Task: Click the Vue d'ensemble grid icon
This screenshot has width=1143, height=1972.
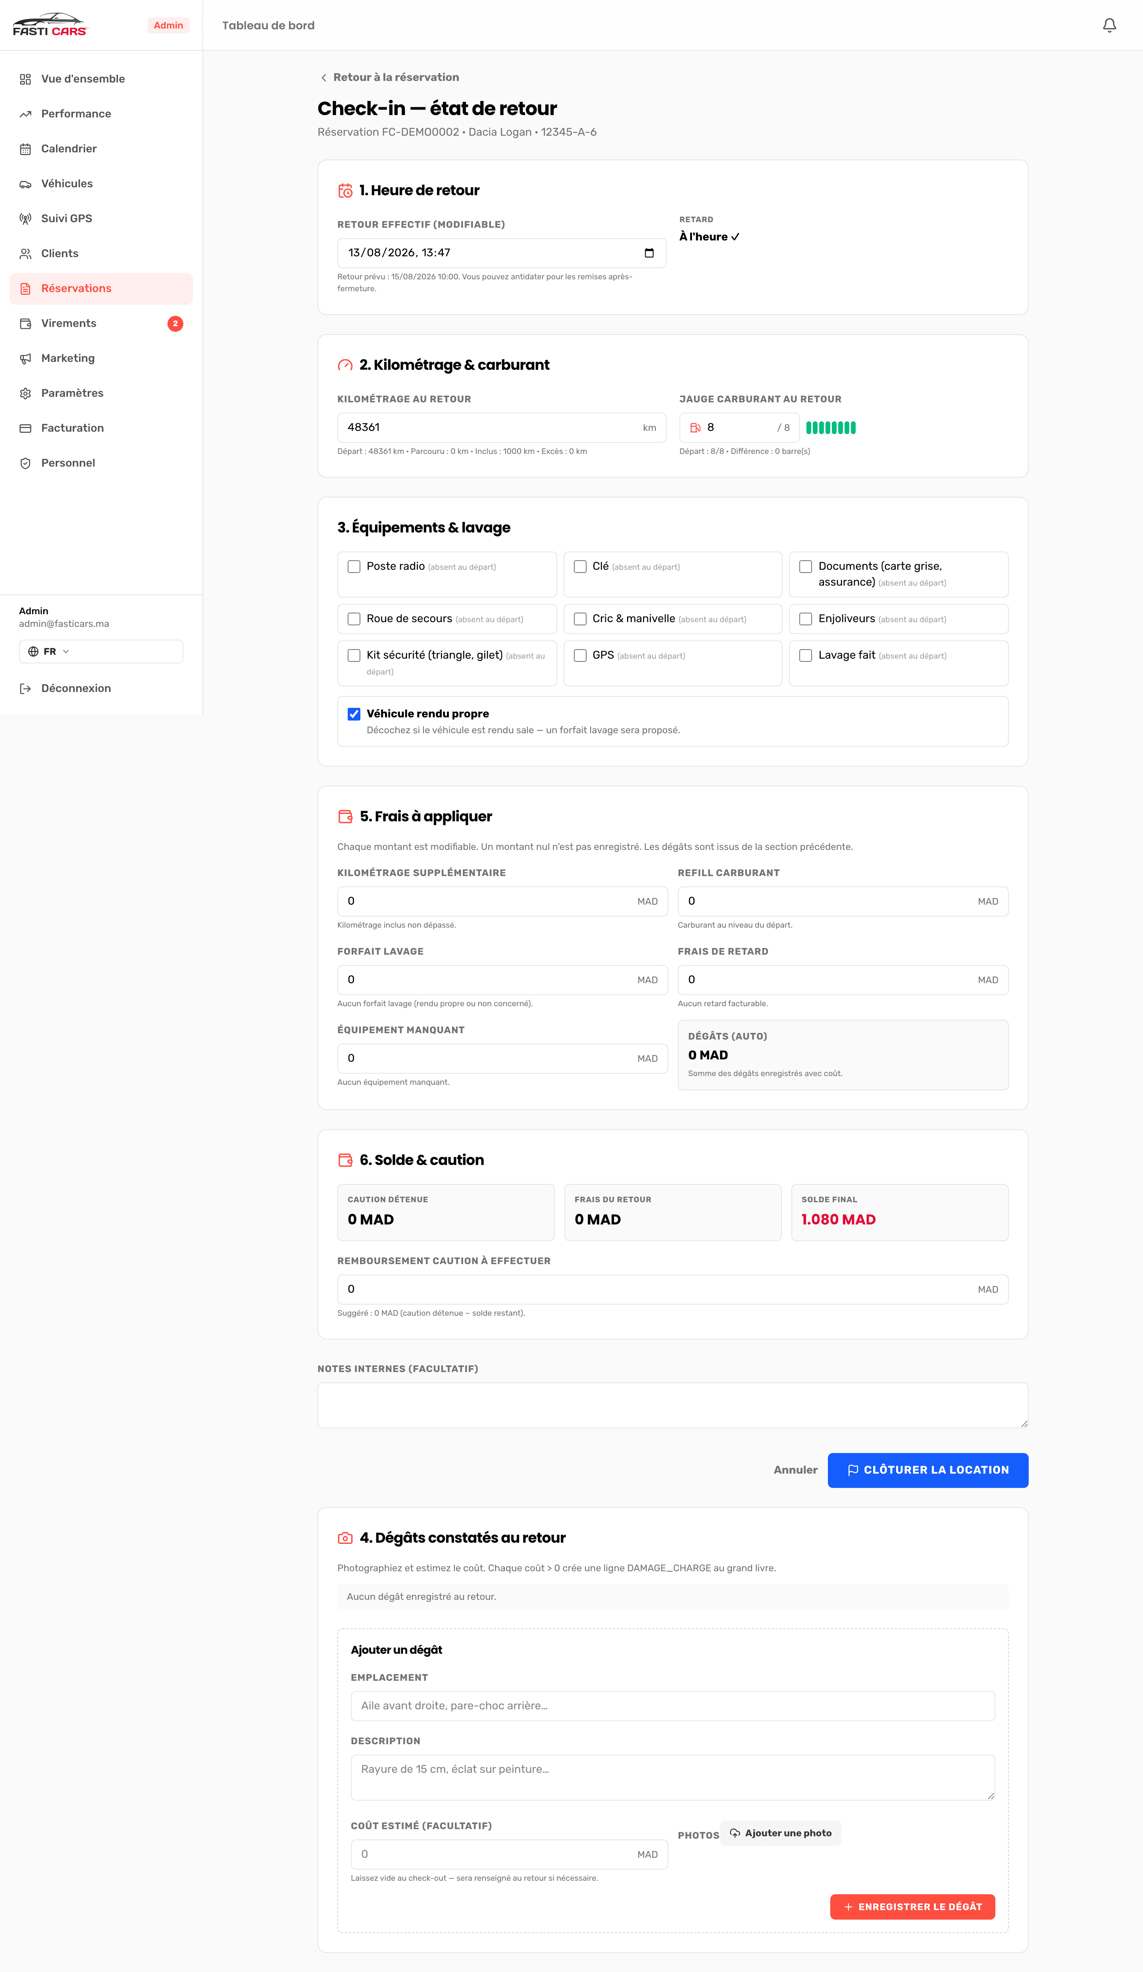Action: tap(25, 79)
